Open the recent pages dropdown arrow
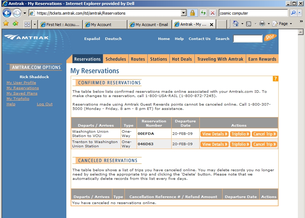Screen dimensions: 305x218 (25, 13)
